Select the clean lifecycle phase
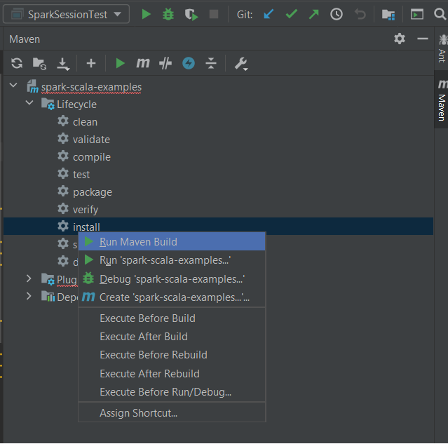This screenshot has width=448, height=444. point(85,122)
